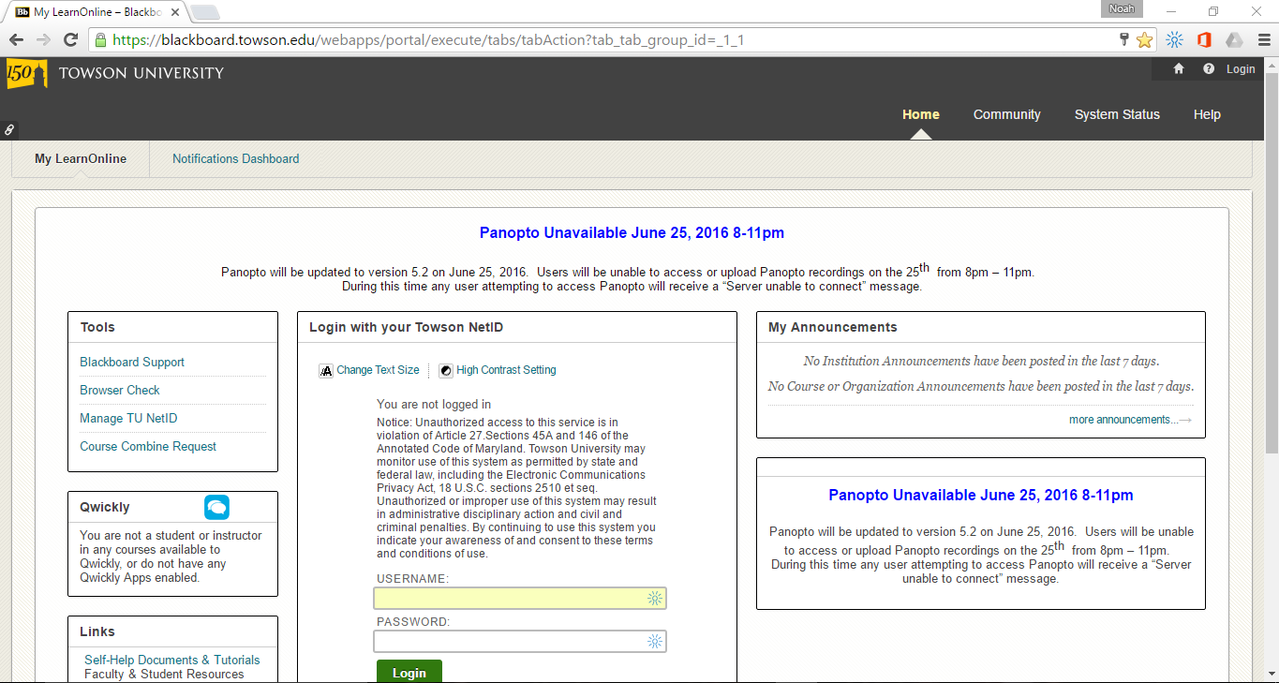Click the sunburst icon in password field
This screenshot has height=683, width=1279.
655,641
